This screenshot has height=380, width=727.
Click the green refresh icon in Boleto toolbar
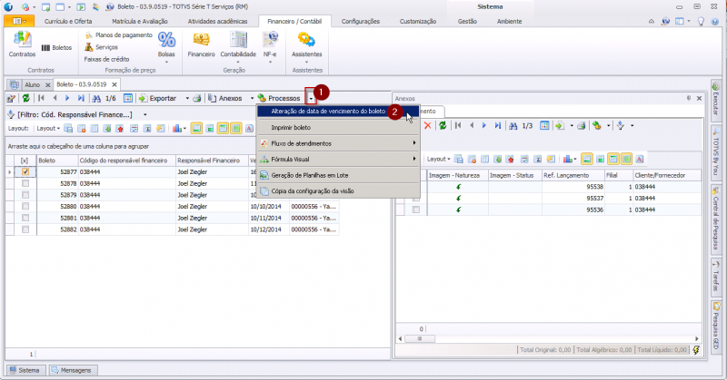(x=25, y=98)
